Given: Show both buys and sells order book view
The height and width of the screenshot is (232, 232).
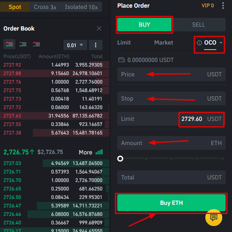Looking at the screenshot, I should pos(9,44).
